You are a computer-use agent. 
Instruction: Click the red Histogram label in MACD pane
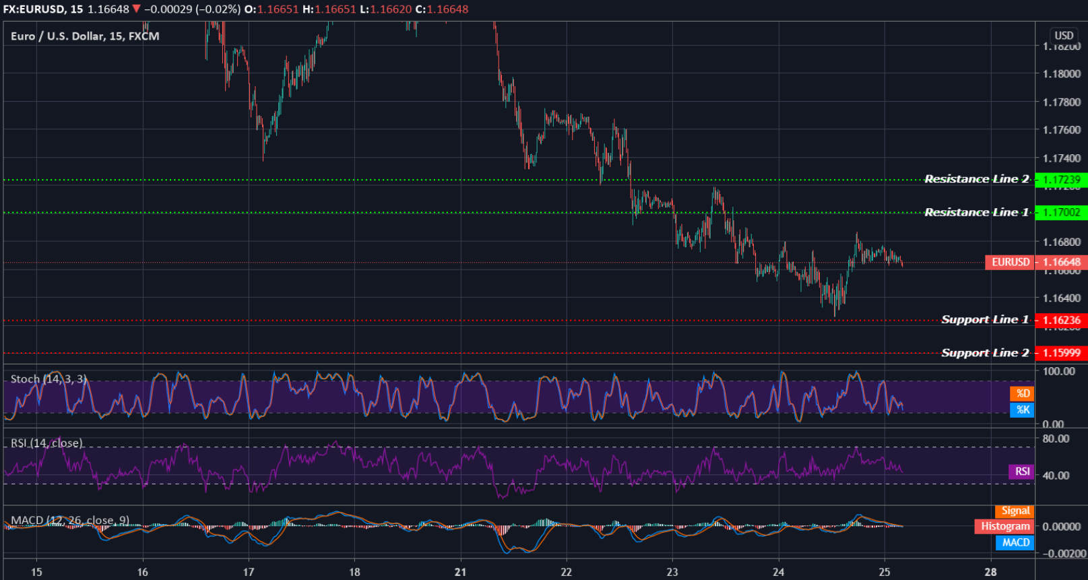(x=1004, y=527)
